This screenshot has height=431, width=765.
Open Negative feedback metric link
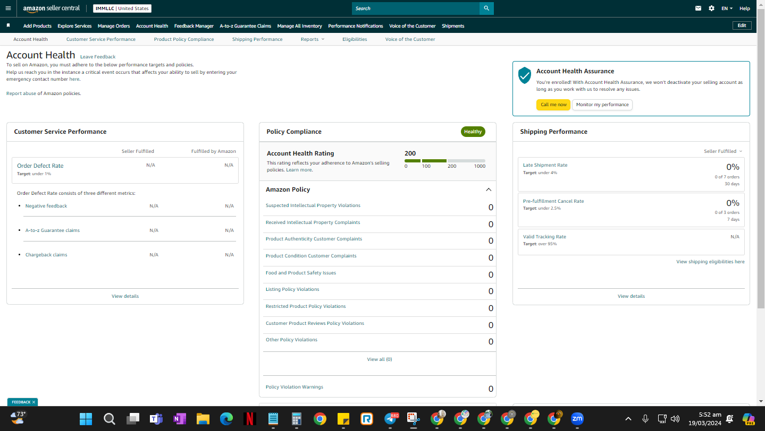tap(46, 206)
